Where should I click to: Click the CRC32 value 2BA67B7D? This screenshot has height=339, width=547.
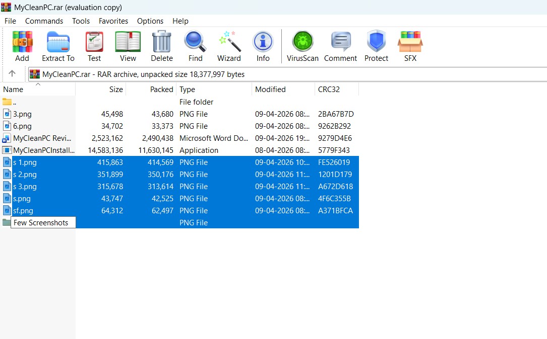[x=336, y=114]
